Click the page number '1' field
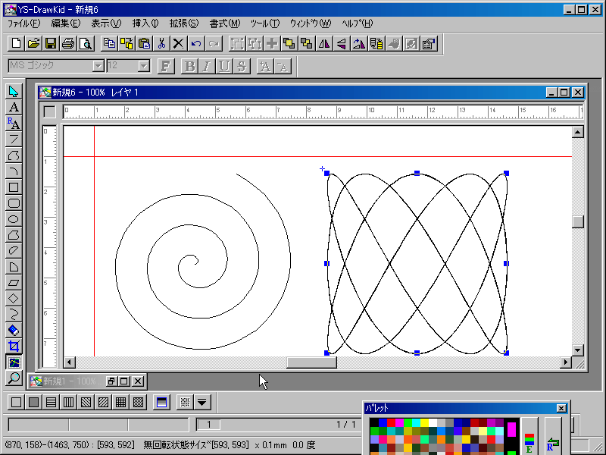606x455 pixels. [209, 425]
